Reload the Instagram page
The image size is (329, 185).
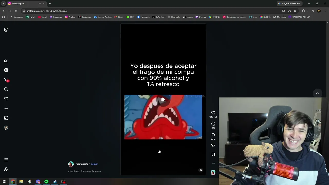tap(16, 11)
